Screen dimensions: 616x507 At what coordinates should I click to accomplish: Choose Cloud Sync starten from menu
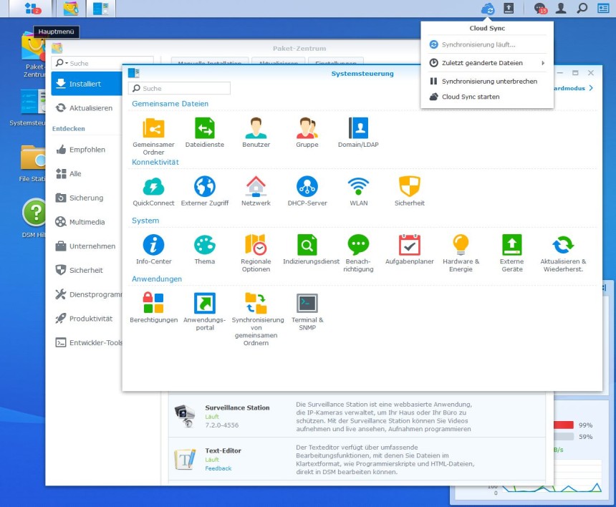click(470, 97)
